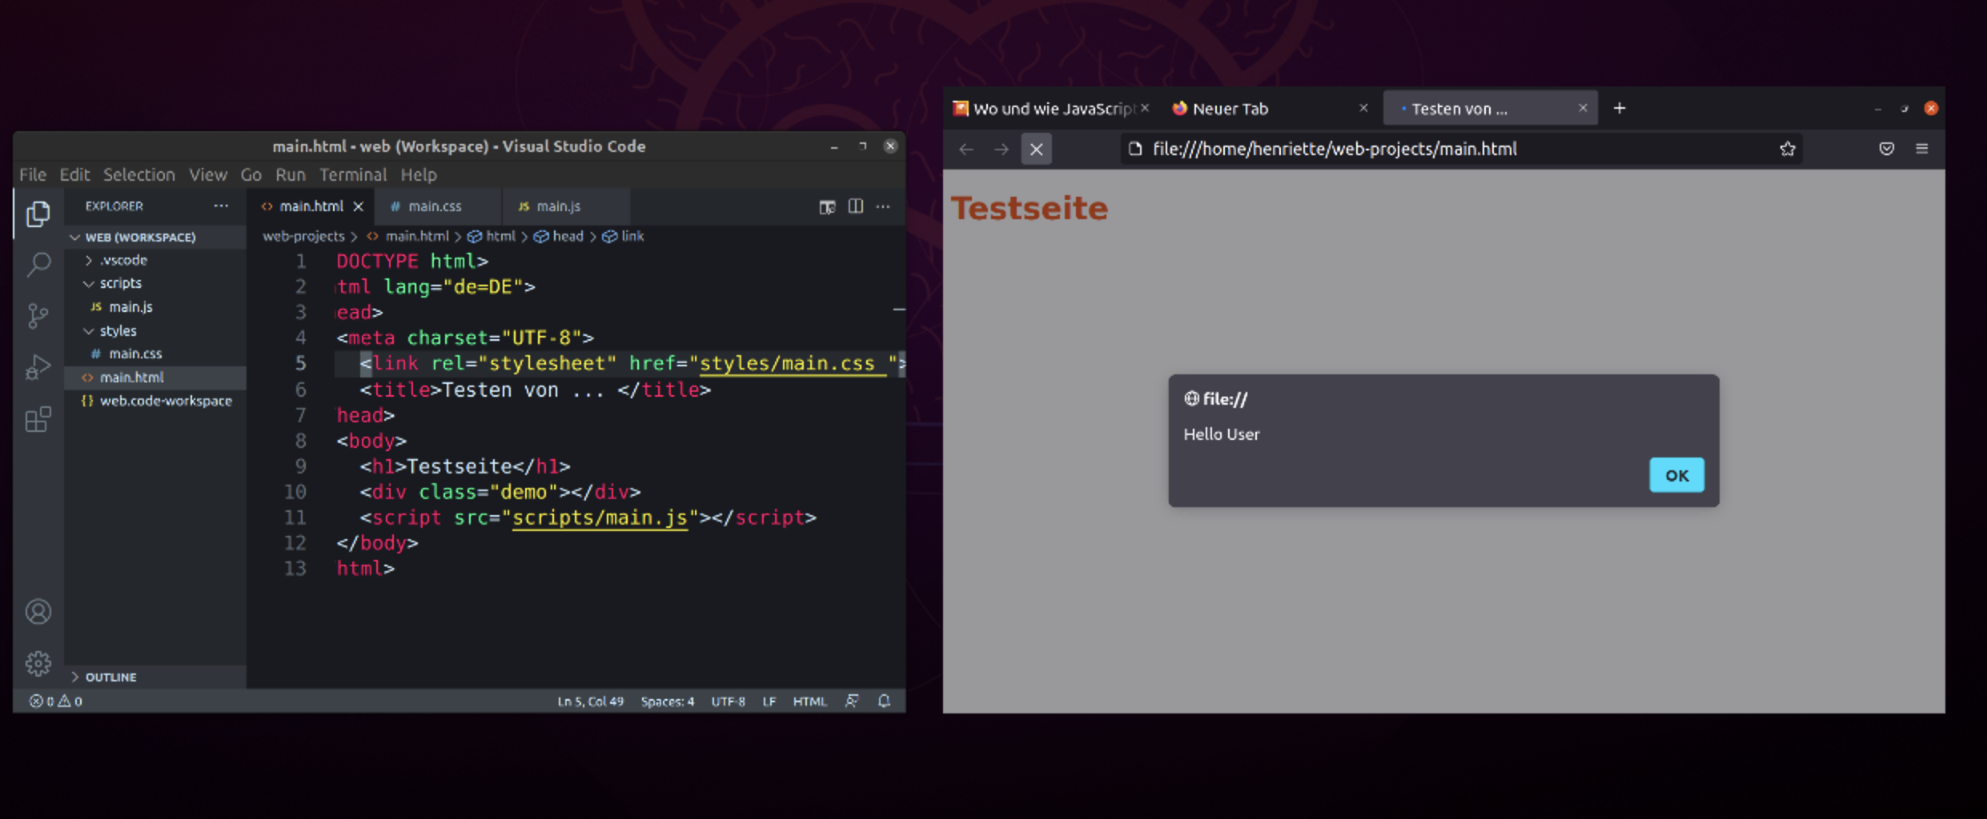Close the 'Neuer Tab' Firefox tab
Image resolution: width=1987 pixels, height=819 pixels.
coord(1363,108)
